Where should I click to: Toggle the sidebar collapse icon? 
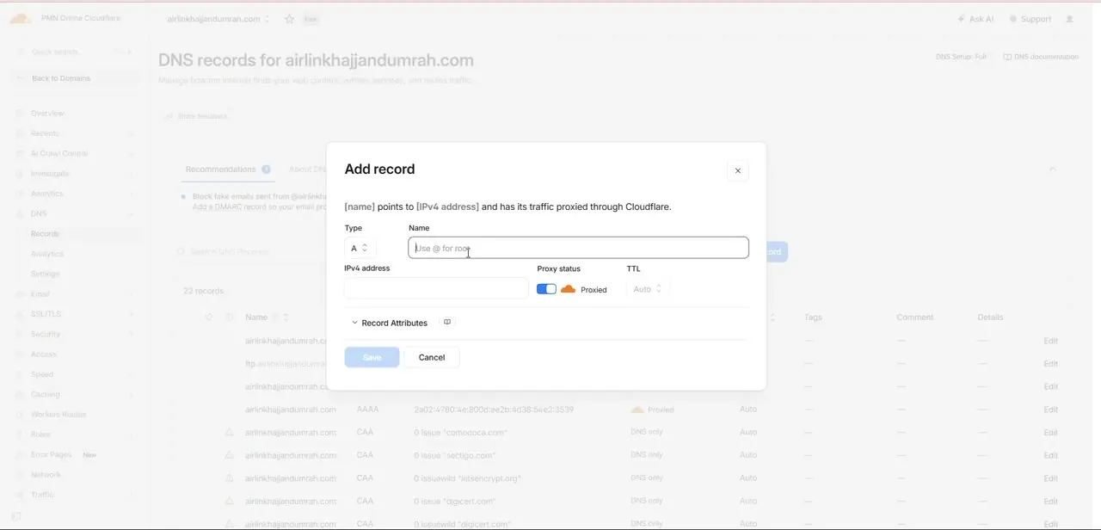click(x=15, y=516)
